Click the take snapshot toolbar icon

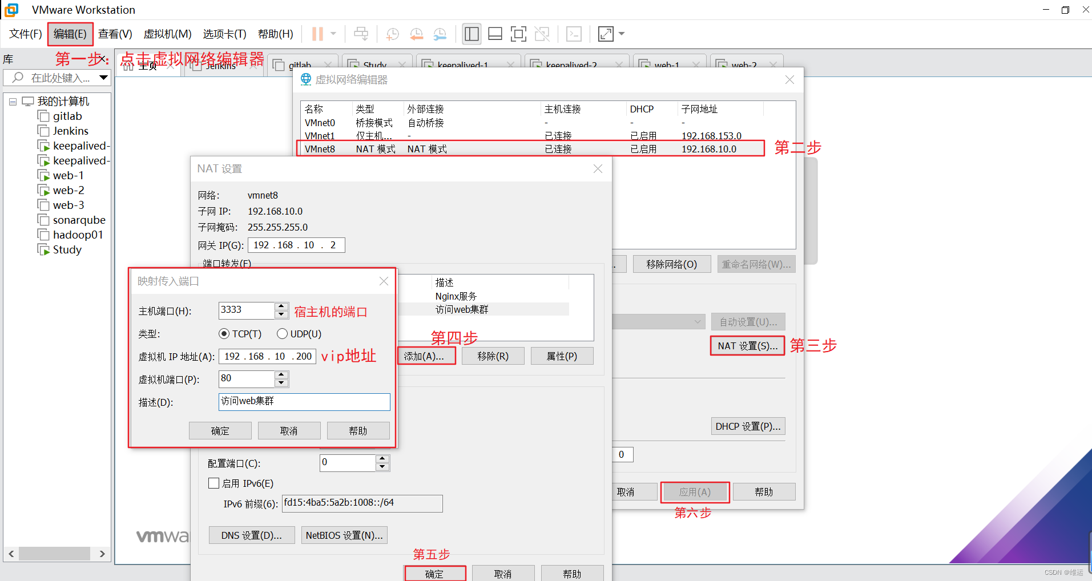(392, 34)
